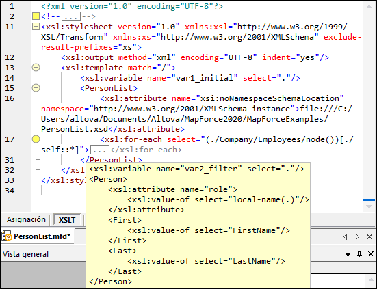
Task: Close the Vista general panel
Action: pyautogui.click(x=371, y=253)
